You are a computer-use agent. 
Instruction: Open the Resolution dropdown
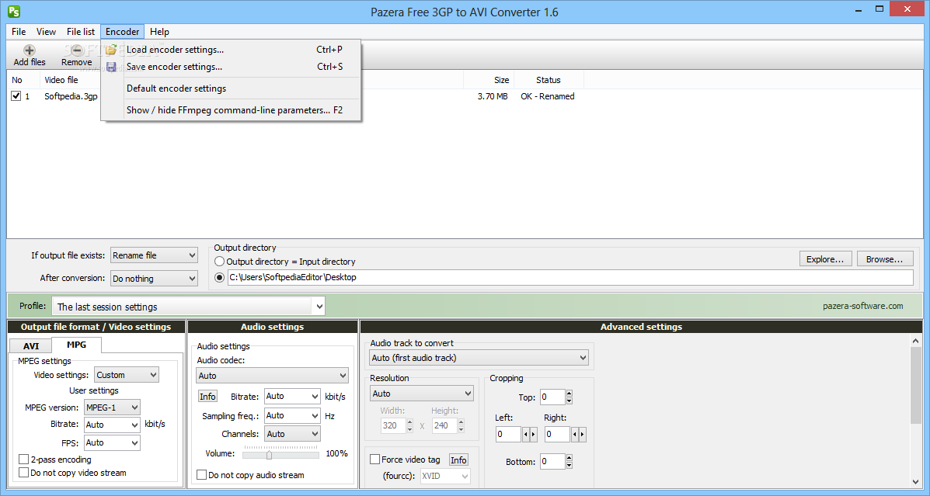422,394
